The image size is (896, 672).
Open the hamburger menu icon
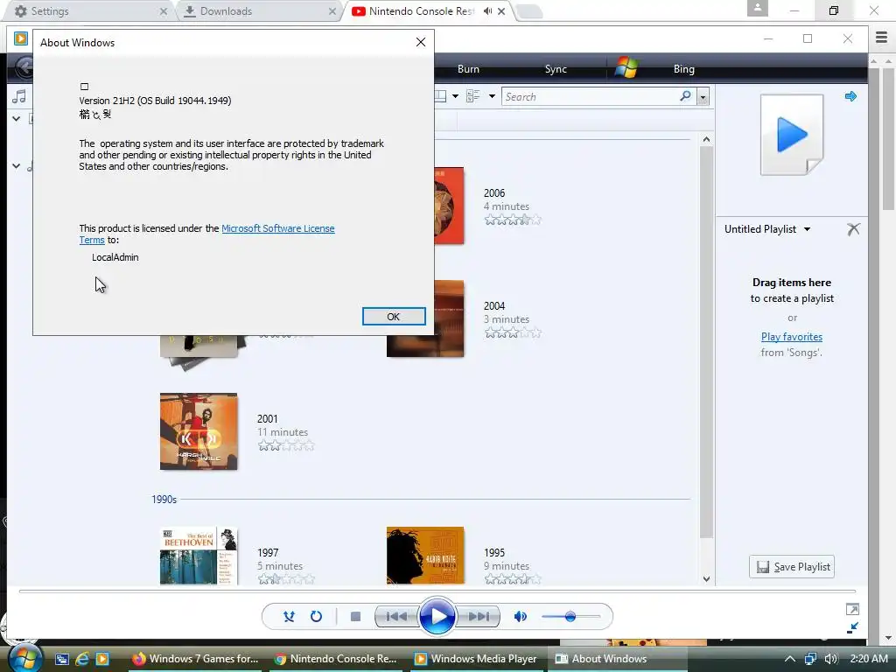(x=881, y=38)
